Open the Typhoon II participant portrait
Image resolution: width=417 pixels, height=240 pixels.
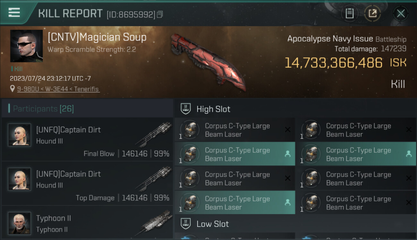pos(20,223)
